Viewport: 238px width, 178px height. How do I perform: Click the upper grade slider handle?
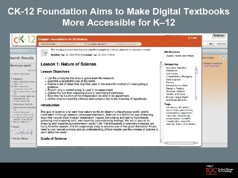(31, 133)
